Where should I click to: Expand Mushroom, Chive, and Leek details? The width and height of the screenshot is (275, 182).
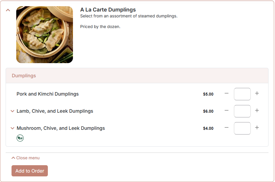12,128
